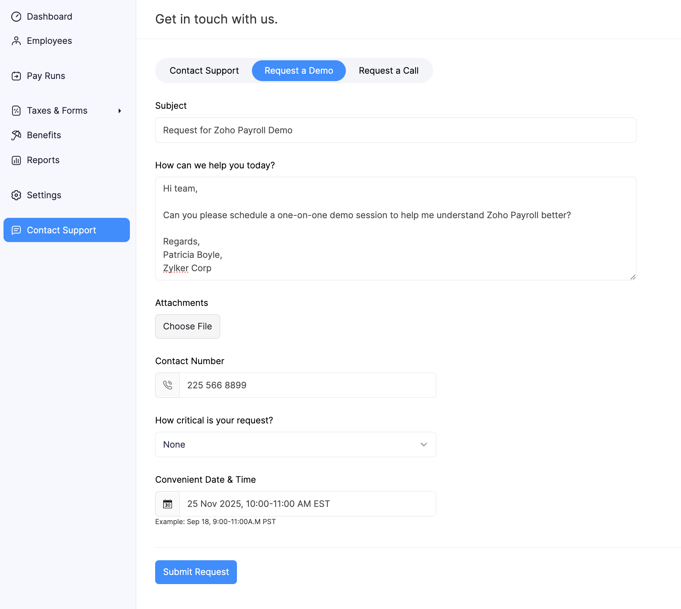681x609 pixels.
Task: Click the Taxes & Forms sidebar icon
Action: coord(16,111)
